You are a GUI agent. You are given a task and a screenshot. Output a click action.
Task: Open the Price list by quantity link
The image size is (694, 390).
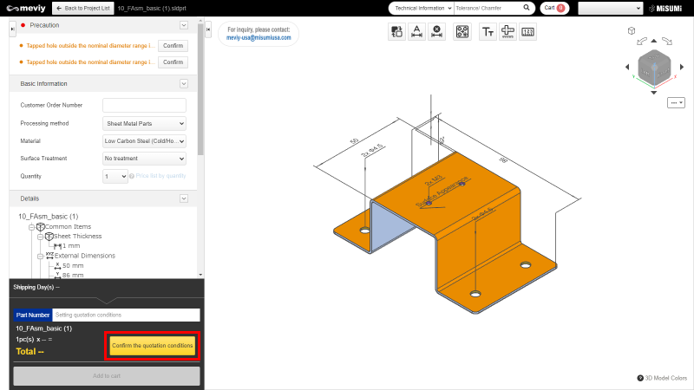[160, 176]
